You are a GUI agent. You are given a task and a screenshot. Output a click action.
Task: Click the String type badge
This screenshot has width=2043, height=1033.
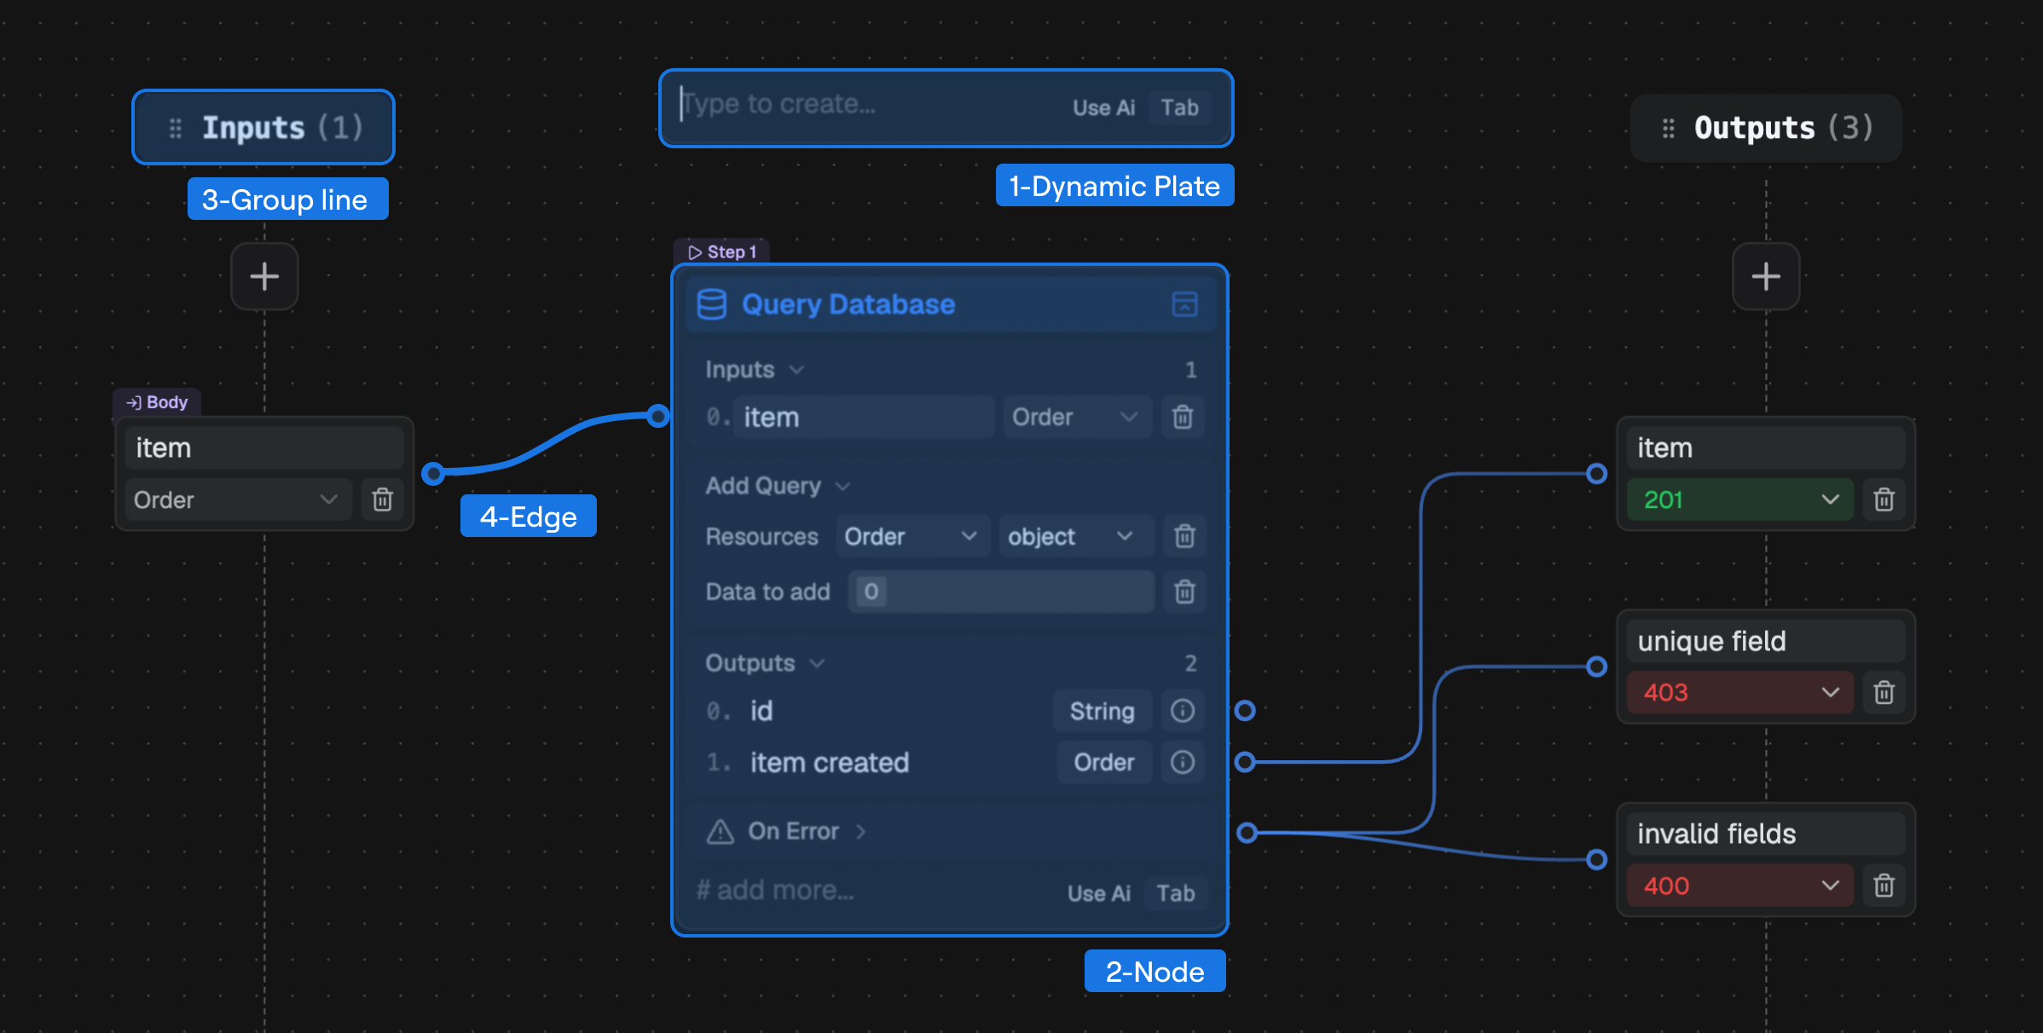pyautogui.click(x=1103, y=711)
